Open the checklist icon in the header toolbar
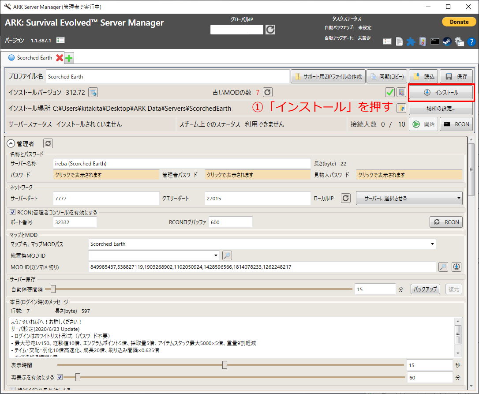This screenshot has width=479, height=394. point(387,41)
